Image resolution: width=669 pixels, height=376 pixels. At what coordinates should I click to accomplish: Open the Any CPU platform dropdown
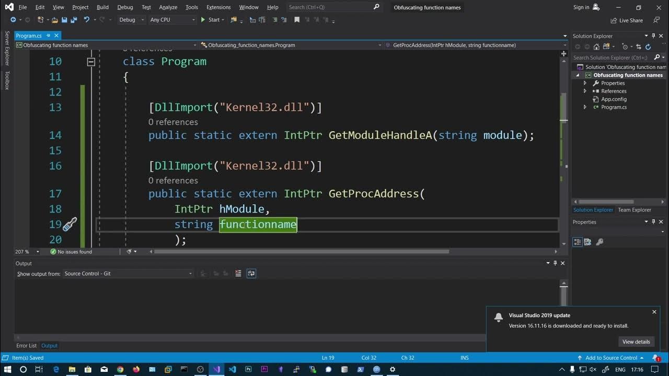point(172,20)
